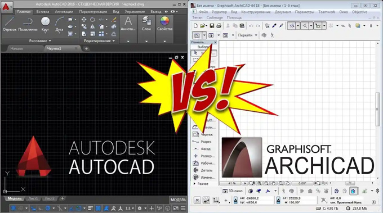Add a new drawing tab with plus button

pyautogui.click(x=86, y=48)
